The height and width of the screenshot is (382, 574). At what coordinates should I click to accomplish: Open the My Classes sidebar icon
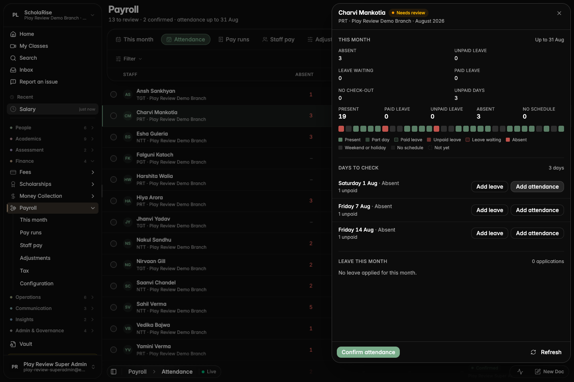(x=13, y=46)
